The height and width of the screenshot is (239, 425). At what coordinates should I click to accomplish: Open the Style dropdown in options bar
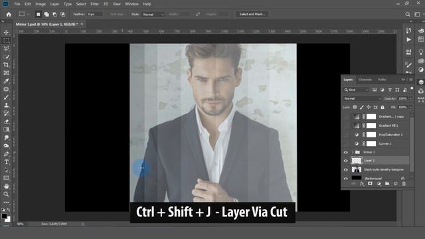pyautogui.click(x=153, y=15)
